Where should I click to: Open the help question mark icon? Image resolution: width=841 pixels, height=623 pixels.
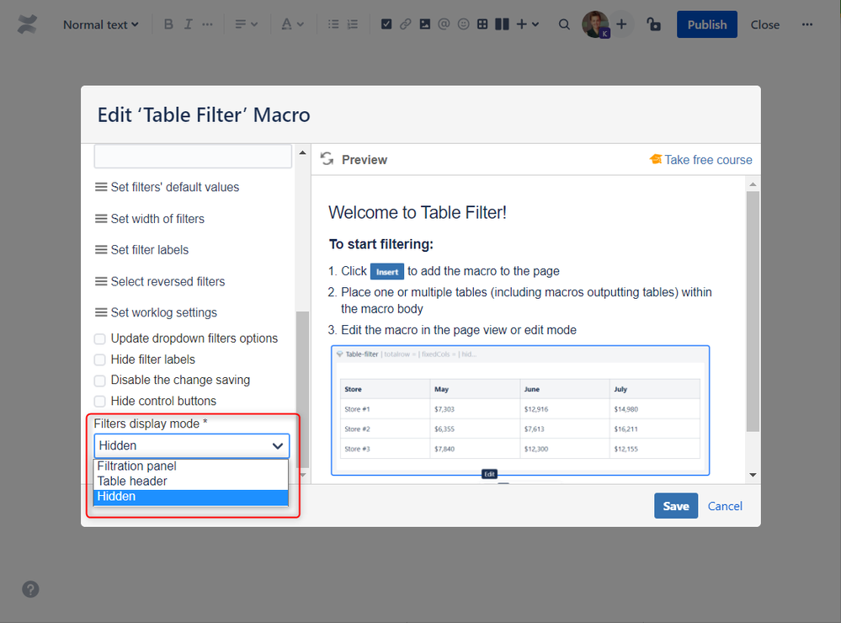click(x=30, y=589)
